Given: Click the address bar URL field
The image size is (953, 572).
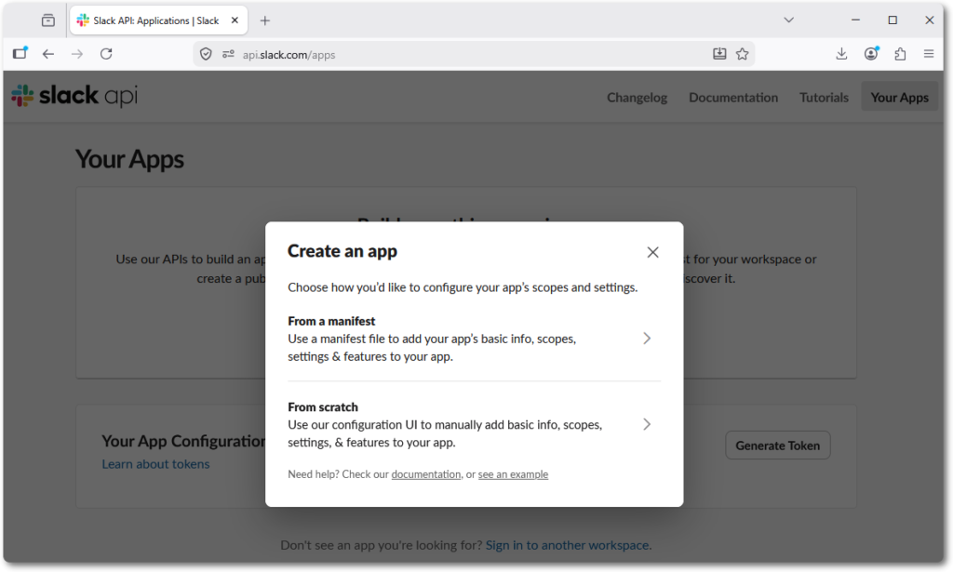Looking at the screenshot, I should pyautogui.click(x=474, y=55).
